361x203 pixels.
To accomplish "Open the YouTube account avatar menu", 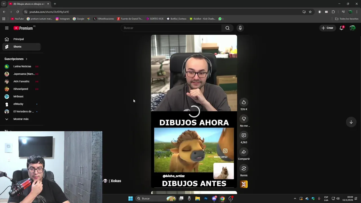I will (x=352, y=28).
